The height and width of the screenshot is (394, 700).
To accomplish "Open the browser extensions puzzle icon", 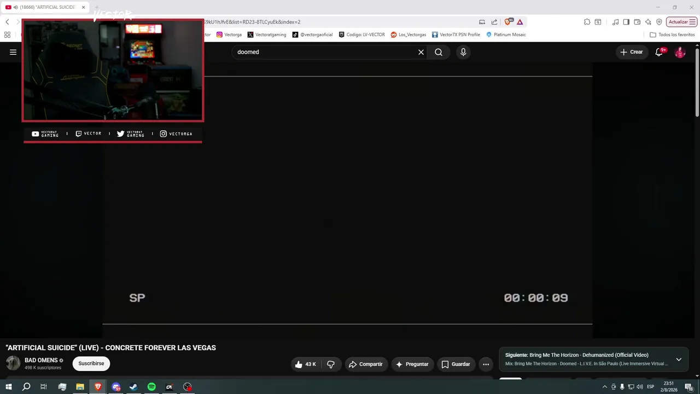I will pyautogui.click(x=587, y=22).
